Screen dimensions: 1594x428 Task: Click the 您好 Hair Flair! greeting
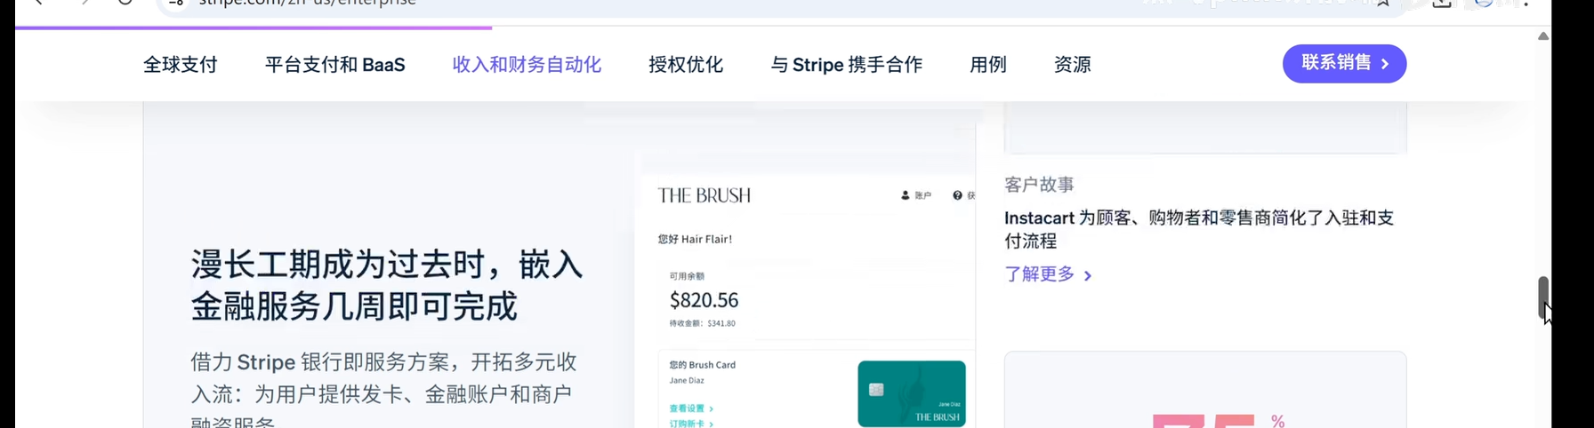click(695, 239)
